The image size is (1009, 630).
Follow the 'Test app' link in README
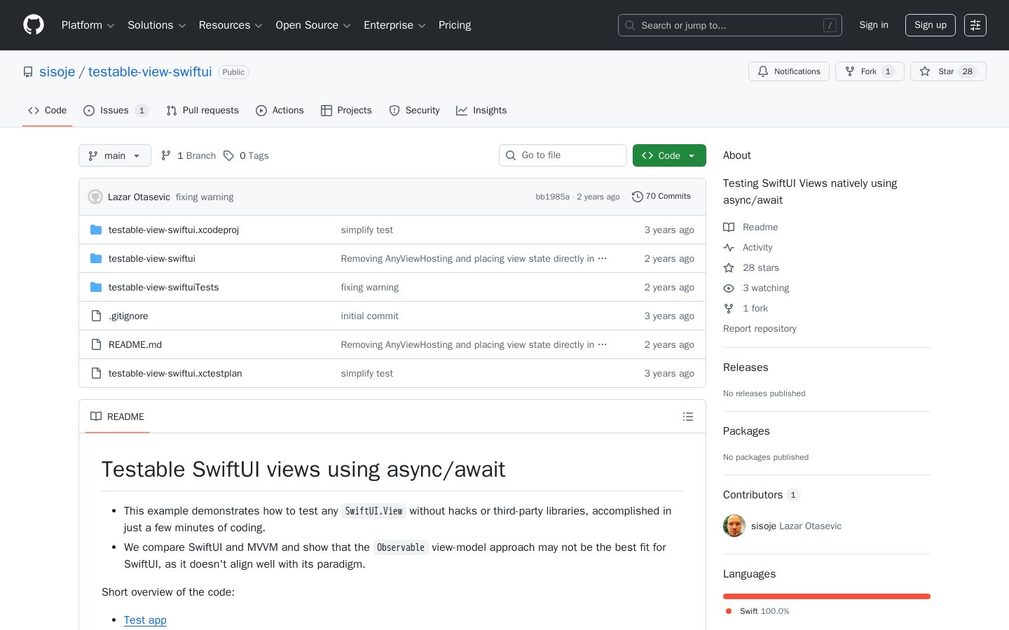tap(145, 620)
